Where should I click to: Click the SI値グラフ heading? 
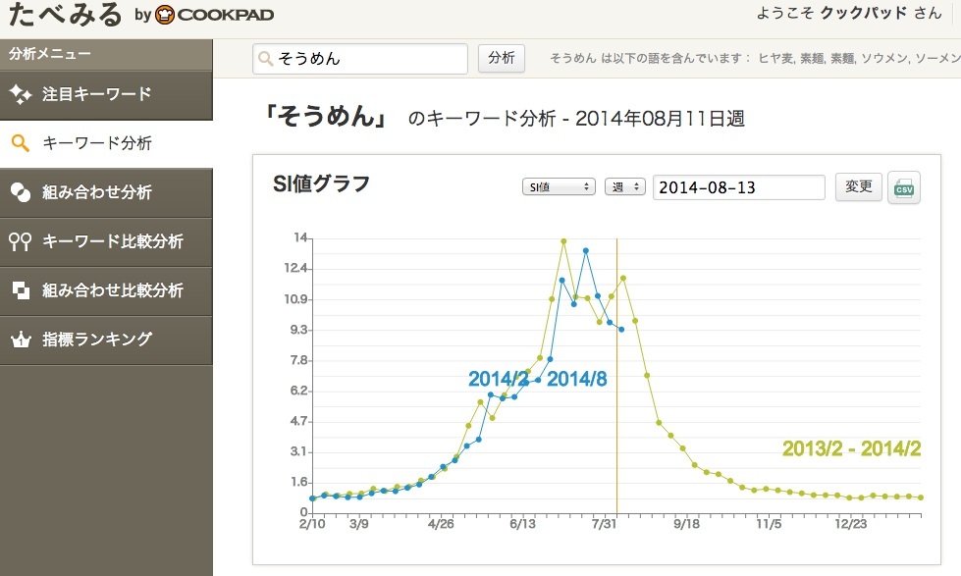(x=321, y=183)
